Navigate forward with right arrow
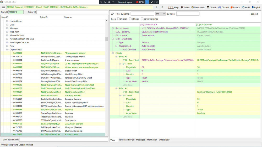 [x=162, y=7]
